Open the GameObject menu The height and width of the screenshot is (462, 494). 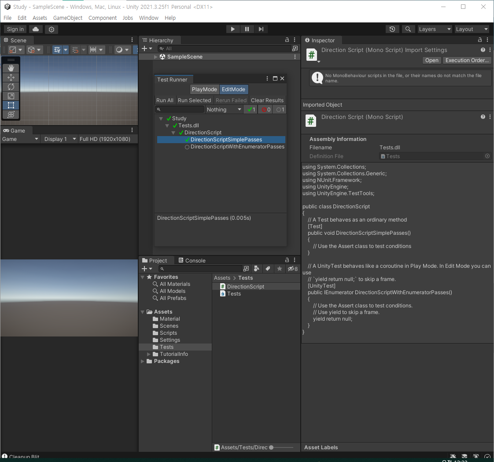coord(68,18)
